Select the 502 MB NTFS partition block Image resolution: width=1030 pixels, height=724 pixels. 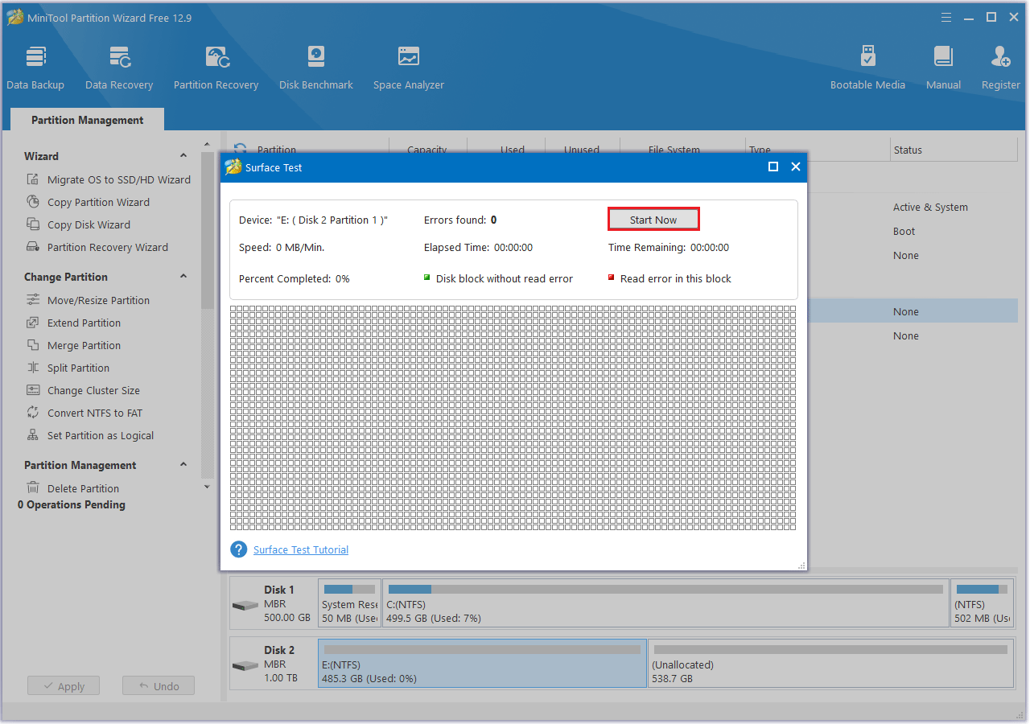click(982, 603)
